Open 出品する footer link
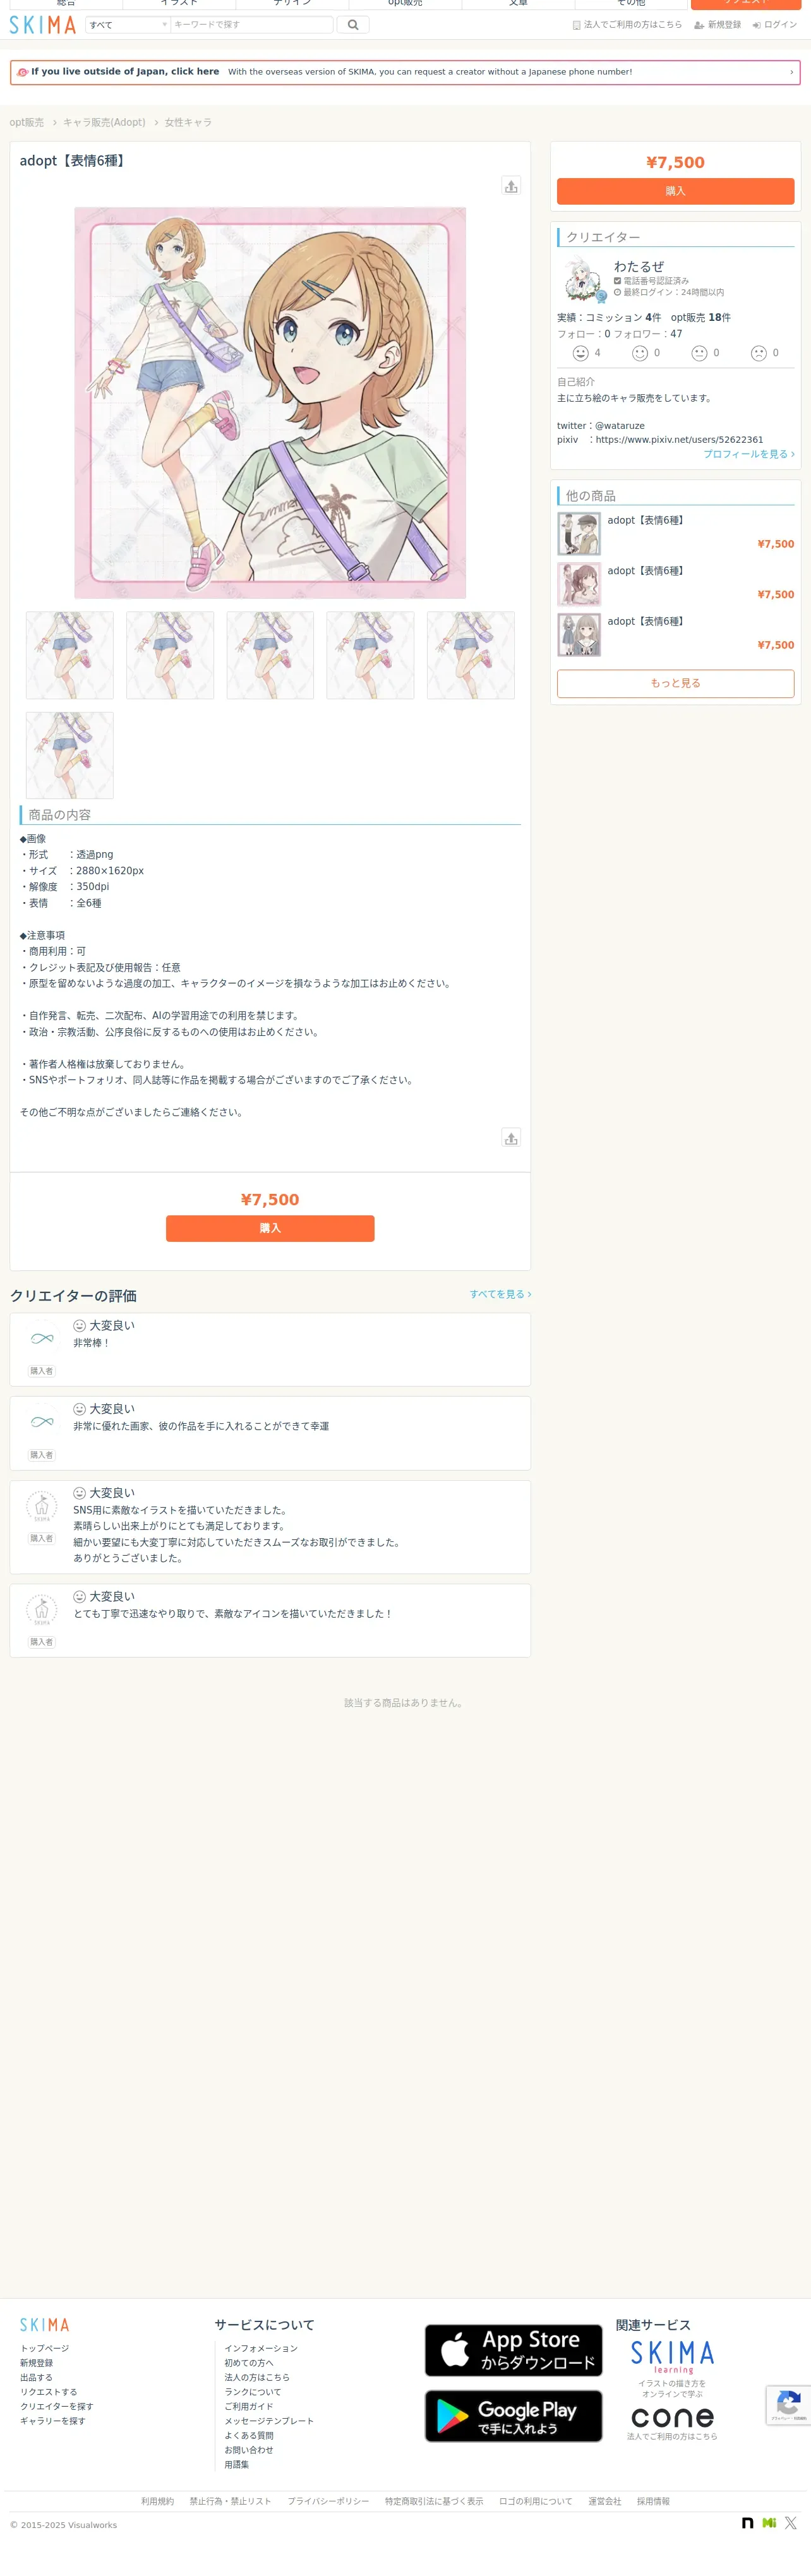The image size is (811, 2576). coord(36,2377)
